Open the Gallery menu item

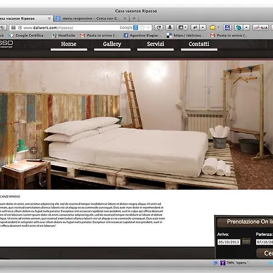click(x=112, y=44)
